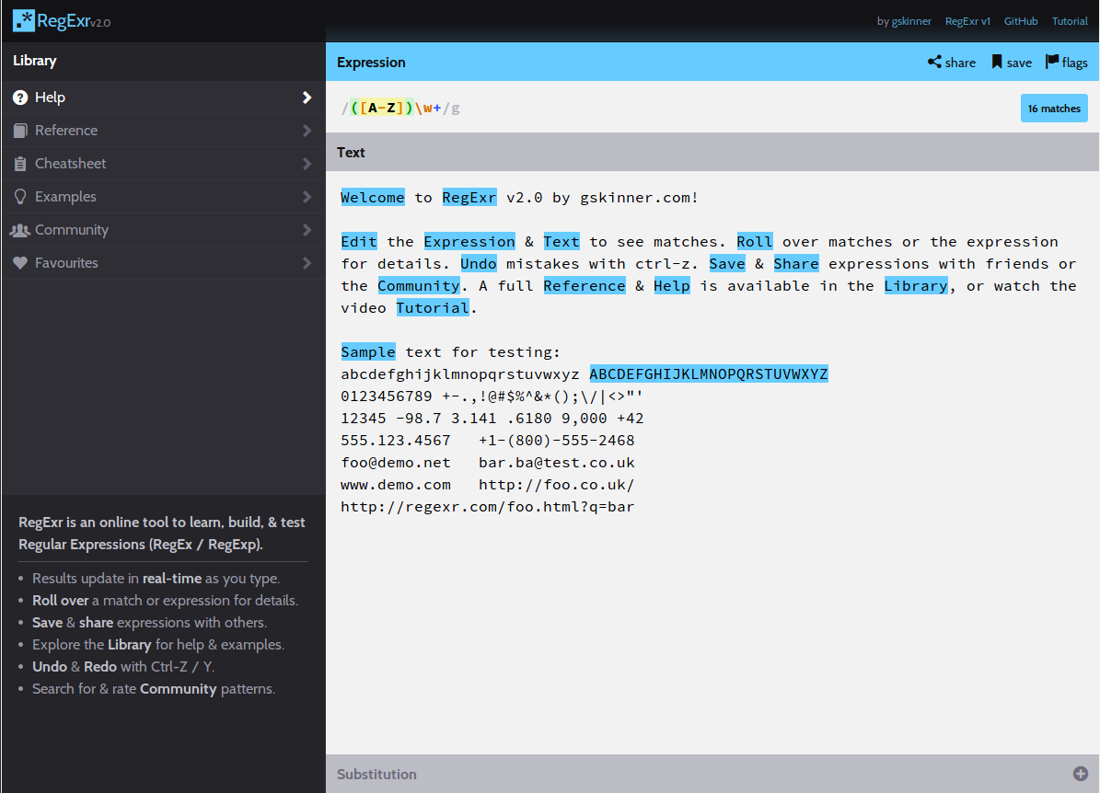Click the Tutorial link in the header
This screenshot has width=1100, height=793.
[1069, 20]
